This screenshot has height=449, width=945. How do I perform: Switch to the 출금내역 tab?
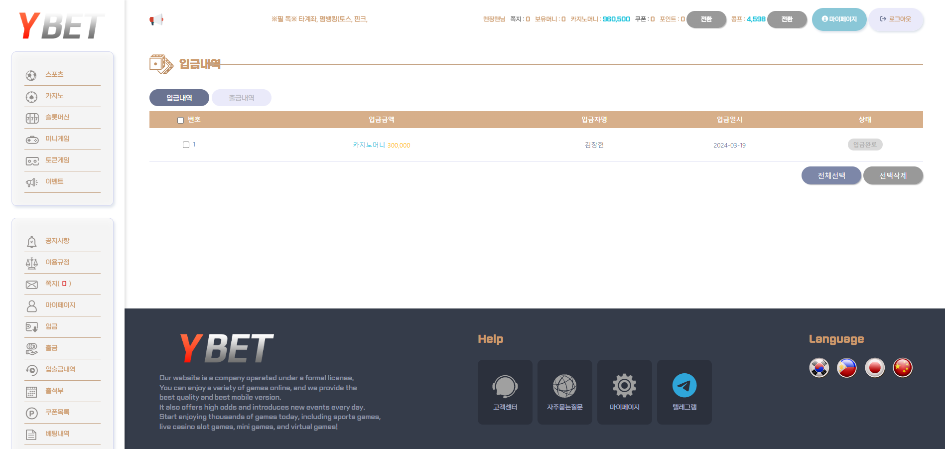(x=242, y=98)
